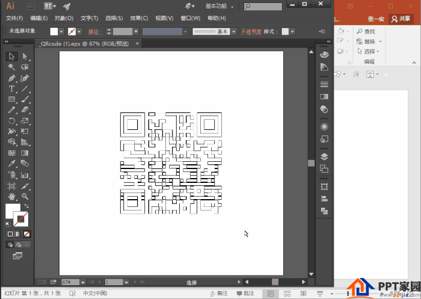Open the 效果(C) menu

click(139, 18)
